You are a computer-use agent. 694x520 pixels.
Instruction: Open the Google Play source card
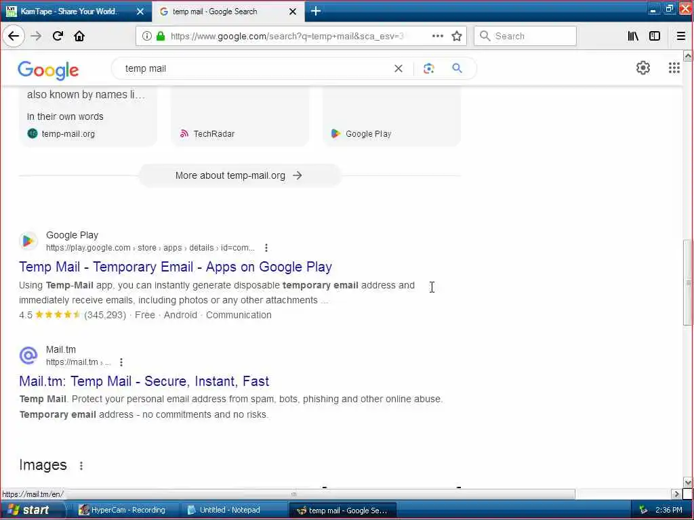tap(391, 116)
